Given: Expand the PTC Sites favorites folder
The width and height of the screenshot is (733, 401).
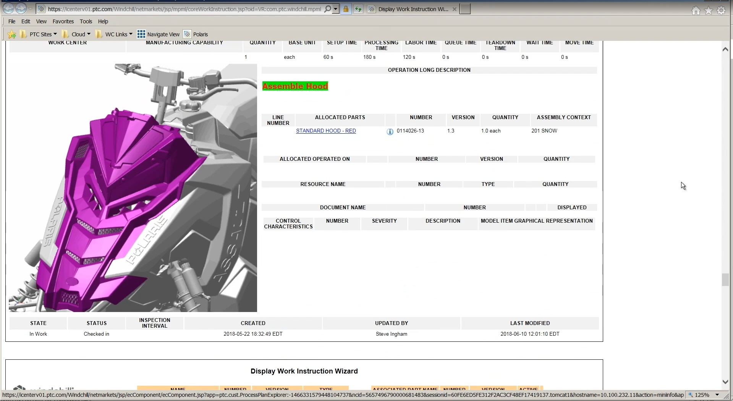Looking at the screenshot, I should click(38, 34).
